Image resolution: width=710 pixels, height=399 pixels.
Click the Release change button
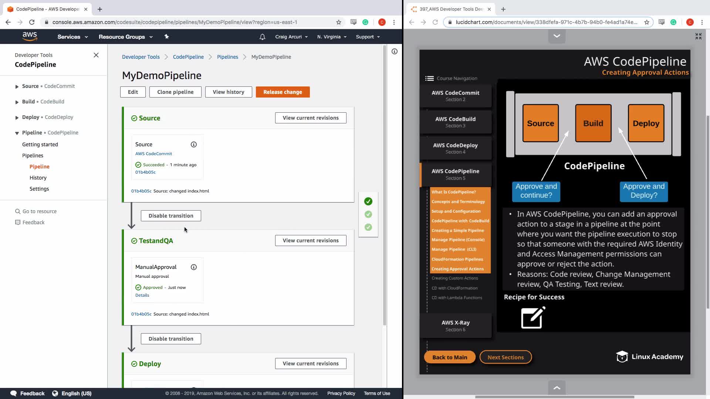(283, 92)
